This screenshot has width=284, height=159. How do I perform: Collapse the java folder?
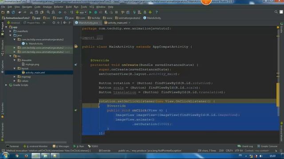11,35
